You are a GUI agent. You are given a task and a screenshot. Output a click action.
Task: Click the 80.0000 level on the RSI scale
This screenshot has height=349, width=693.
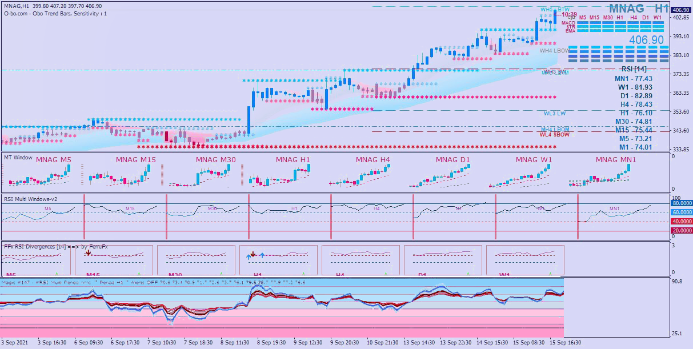pyautogui.click(x=680, y=203)
